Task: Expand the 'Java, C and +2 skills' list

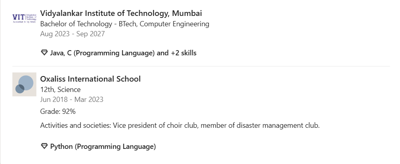Action: 123,53
